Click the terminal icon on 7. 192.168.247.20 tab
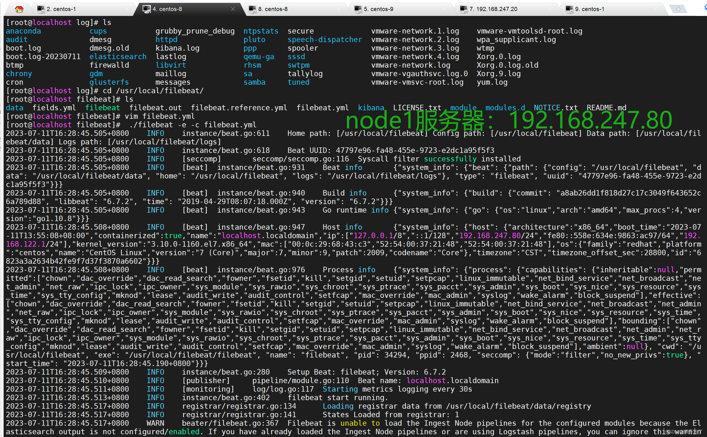 point(464,9)
